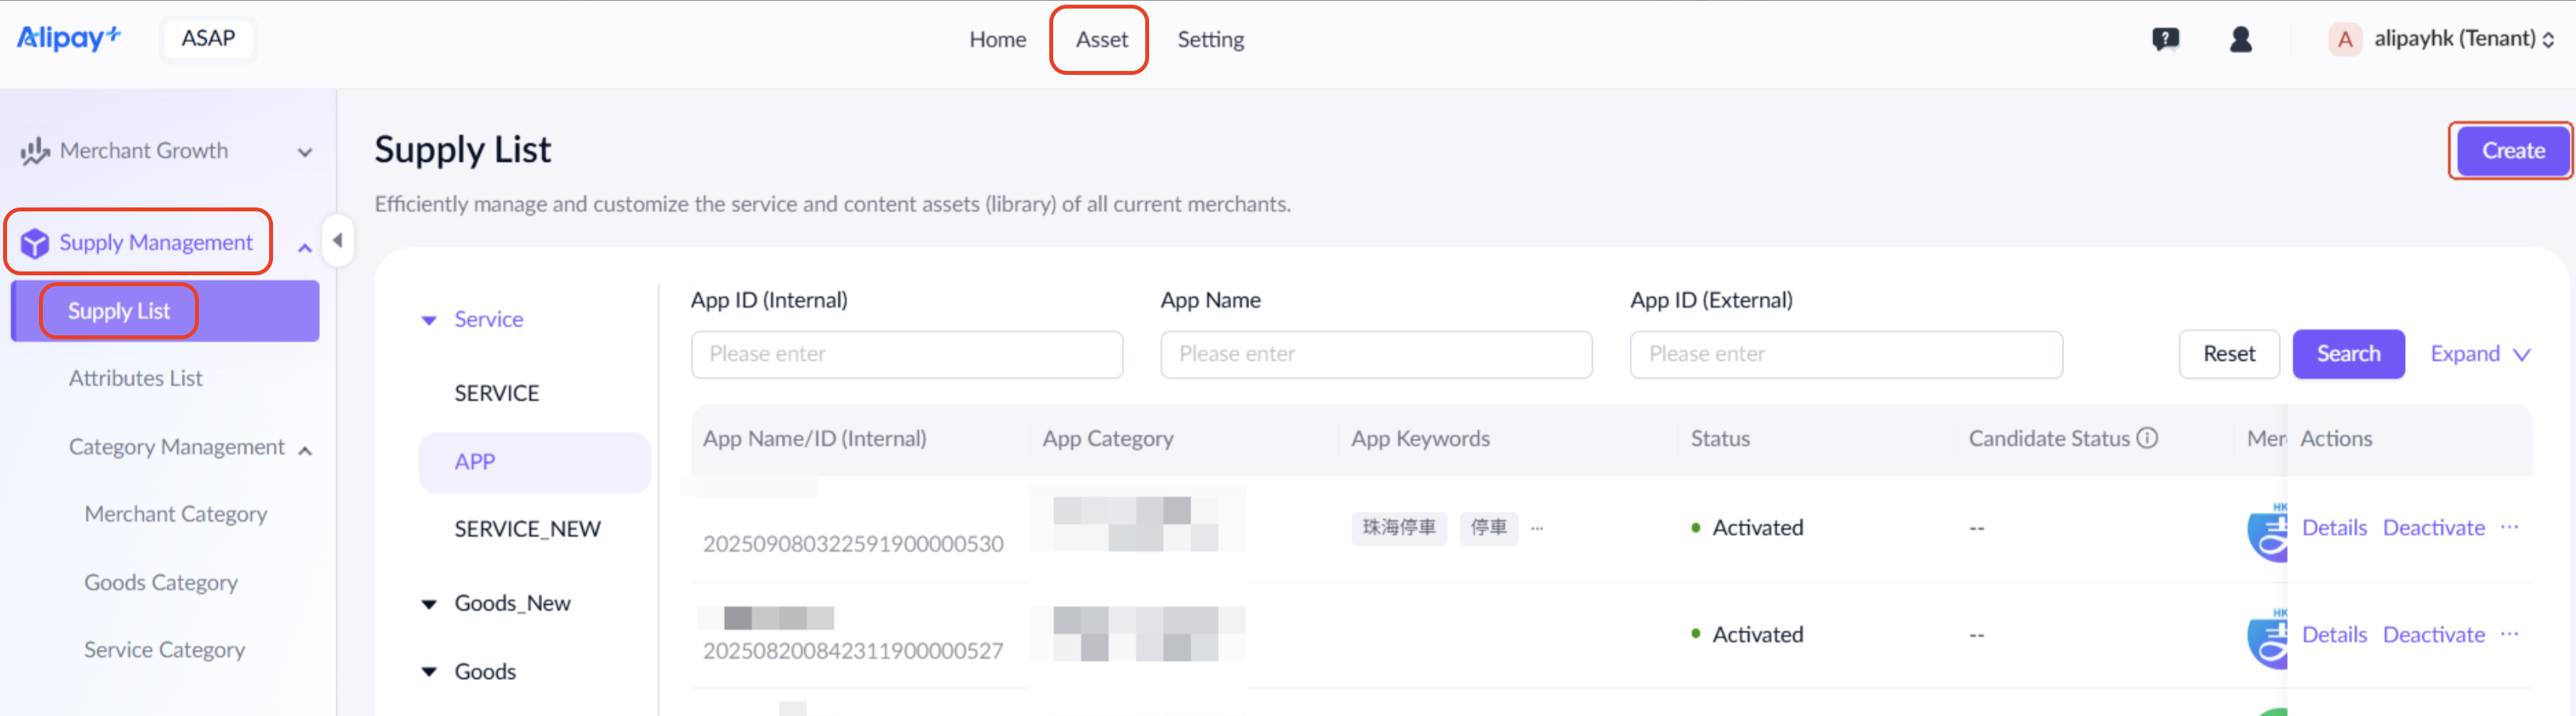The height and width of the screenshot is (716, 2576).
Task: Click the Reset filters button
Action: pos(2229,354)
